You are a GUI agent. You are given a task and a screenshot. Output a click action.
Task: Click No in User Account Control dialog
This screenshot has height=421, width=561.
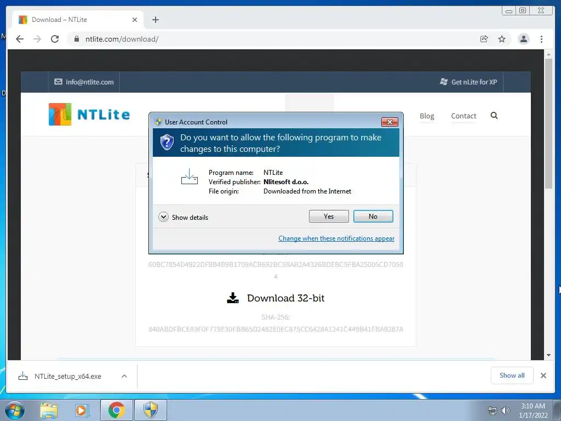(373, 216)
